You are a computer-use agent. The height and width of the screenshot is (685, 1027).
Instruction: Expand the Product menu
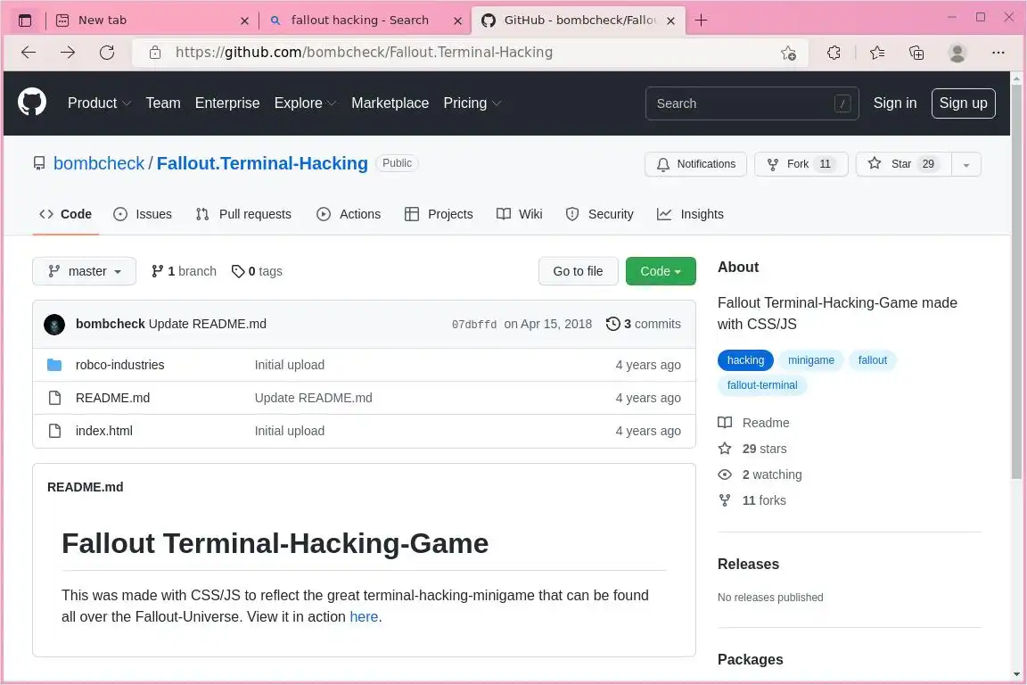(100, 103)
